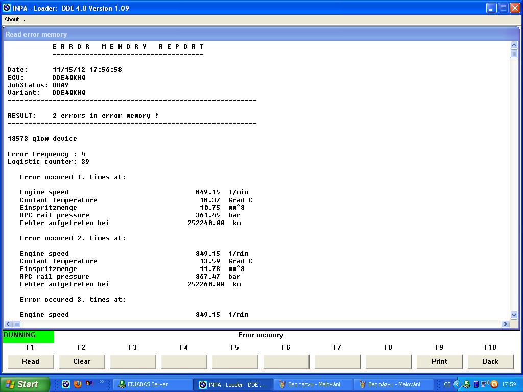
Task: Click the Start button
Action: 25,384
